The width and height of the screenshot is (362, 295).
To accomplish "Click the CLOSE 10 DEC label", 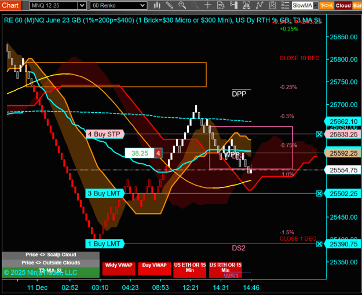I will 299,58.
